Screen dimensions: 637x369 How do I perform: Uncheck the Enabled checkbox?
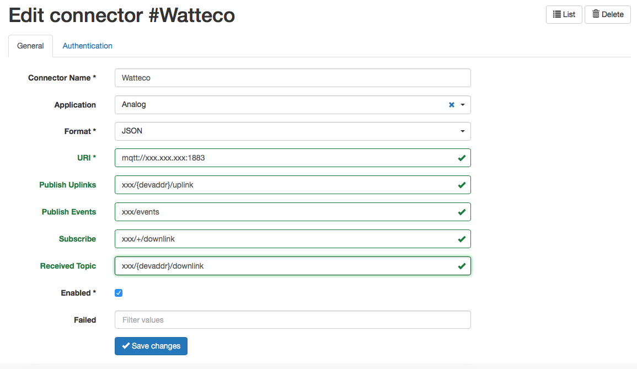(119, 292)
